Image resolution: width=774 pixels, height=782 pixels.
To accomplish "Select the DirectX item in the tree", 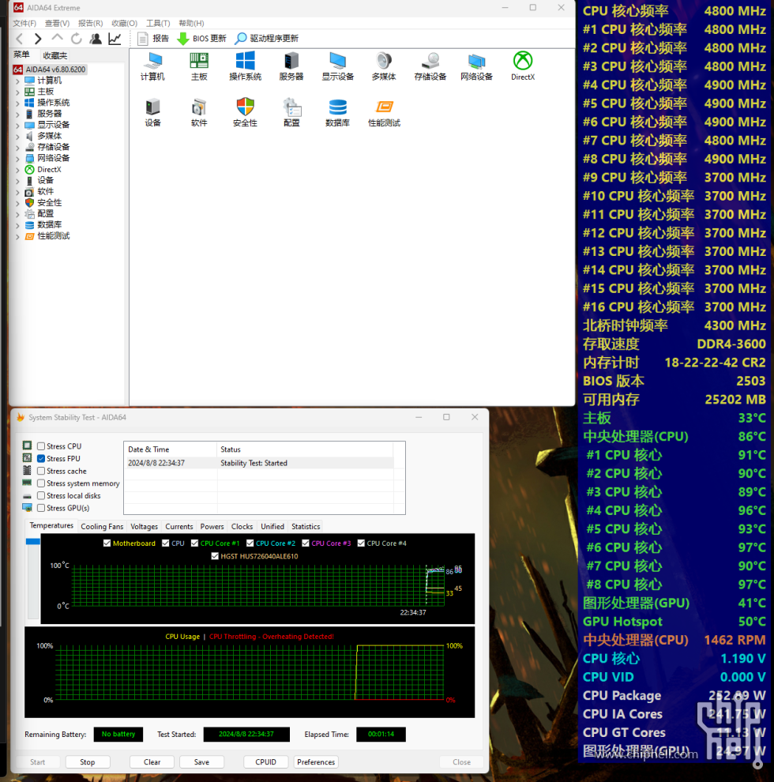I will click(x=49, y=170).
